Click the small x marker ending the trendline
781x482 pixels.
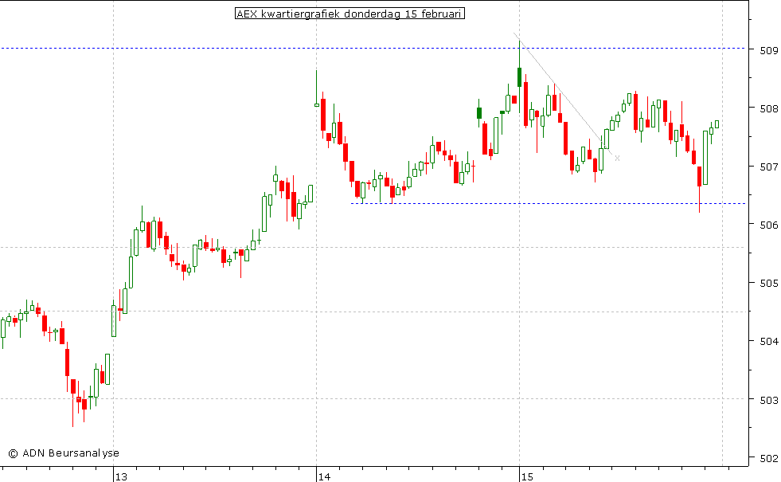tap(617, 158)
